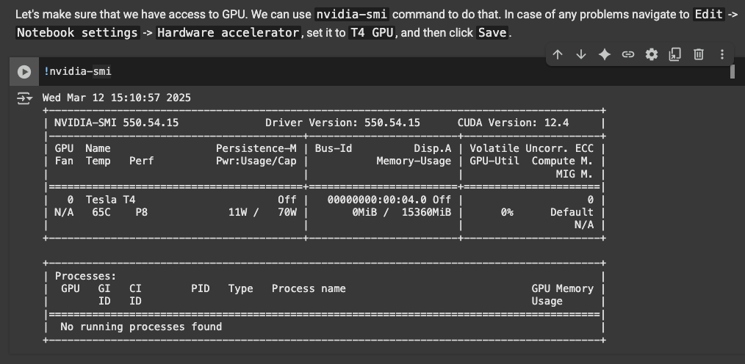This screenshot has width=745, height=364.
Task: Copy link to cell icon
Action: click(x=627, y=54)
